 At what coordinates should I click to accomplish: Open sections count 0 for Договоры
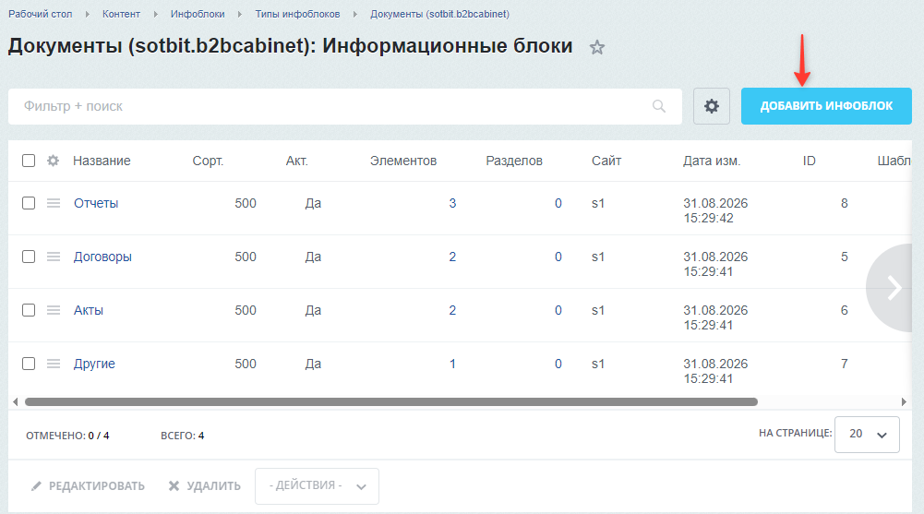pyautogui.click(x=558, y=257)
